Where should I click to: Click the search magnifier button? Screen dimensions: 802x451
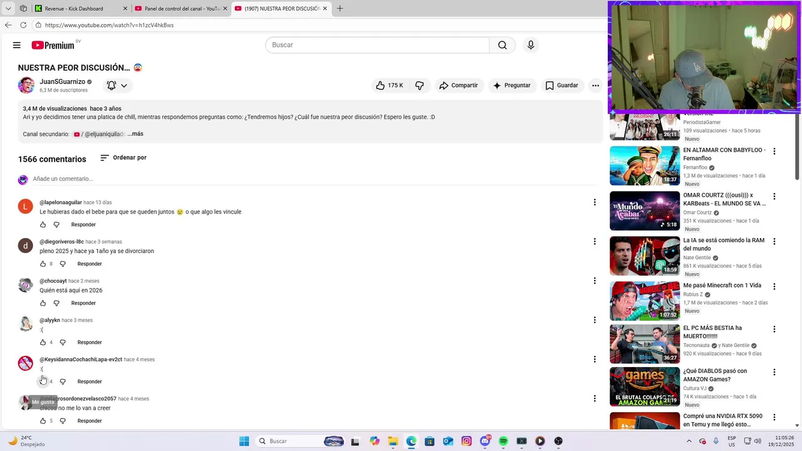(503, 45)
